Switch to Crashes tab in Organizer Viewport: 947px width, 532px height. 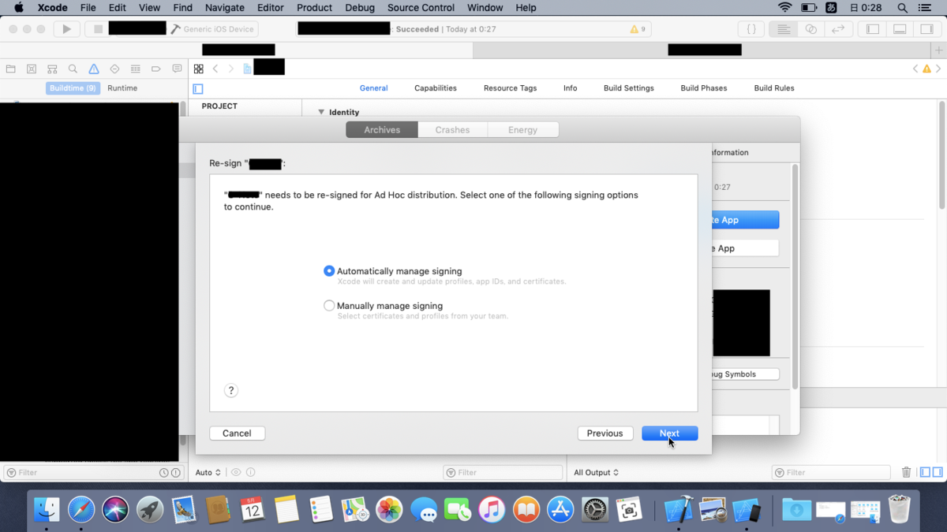(x=452, y=130)
